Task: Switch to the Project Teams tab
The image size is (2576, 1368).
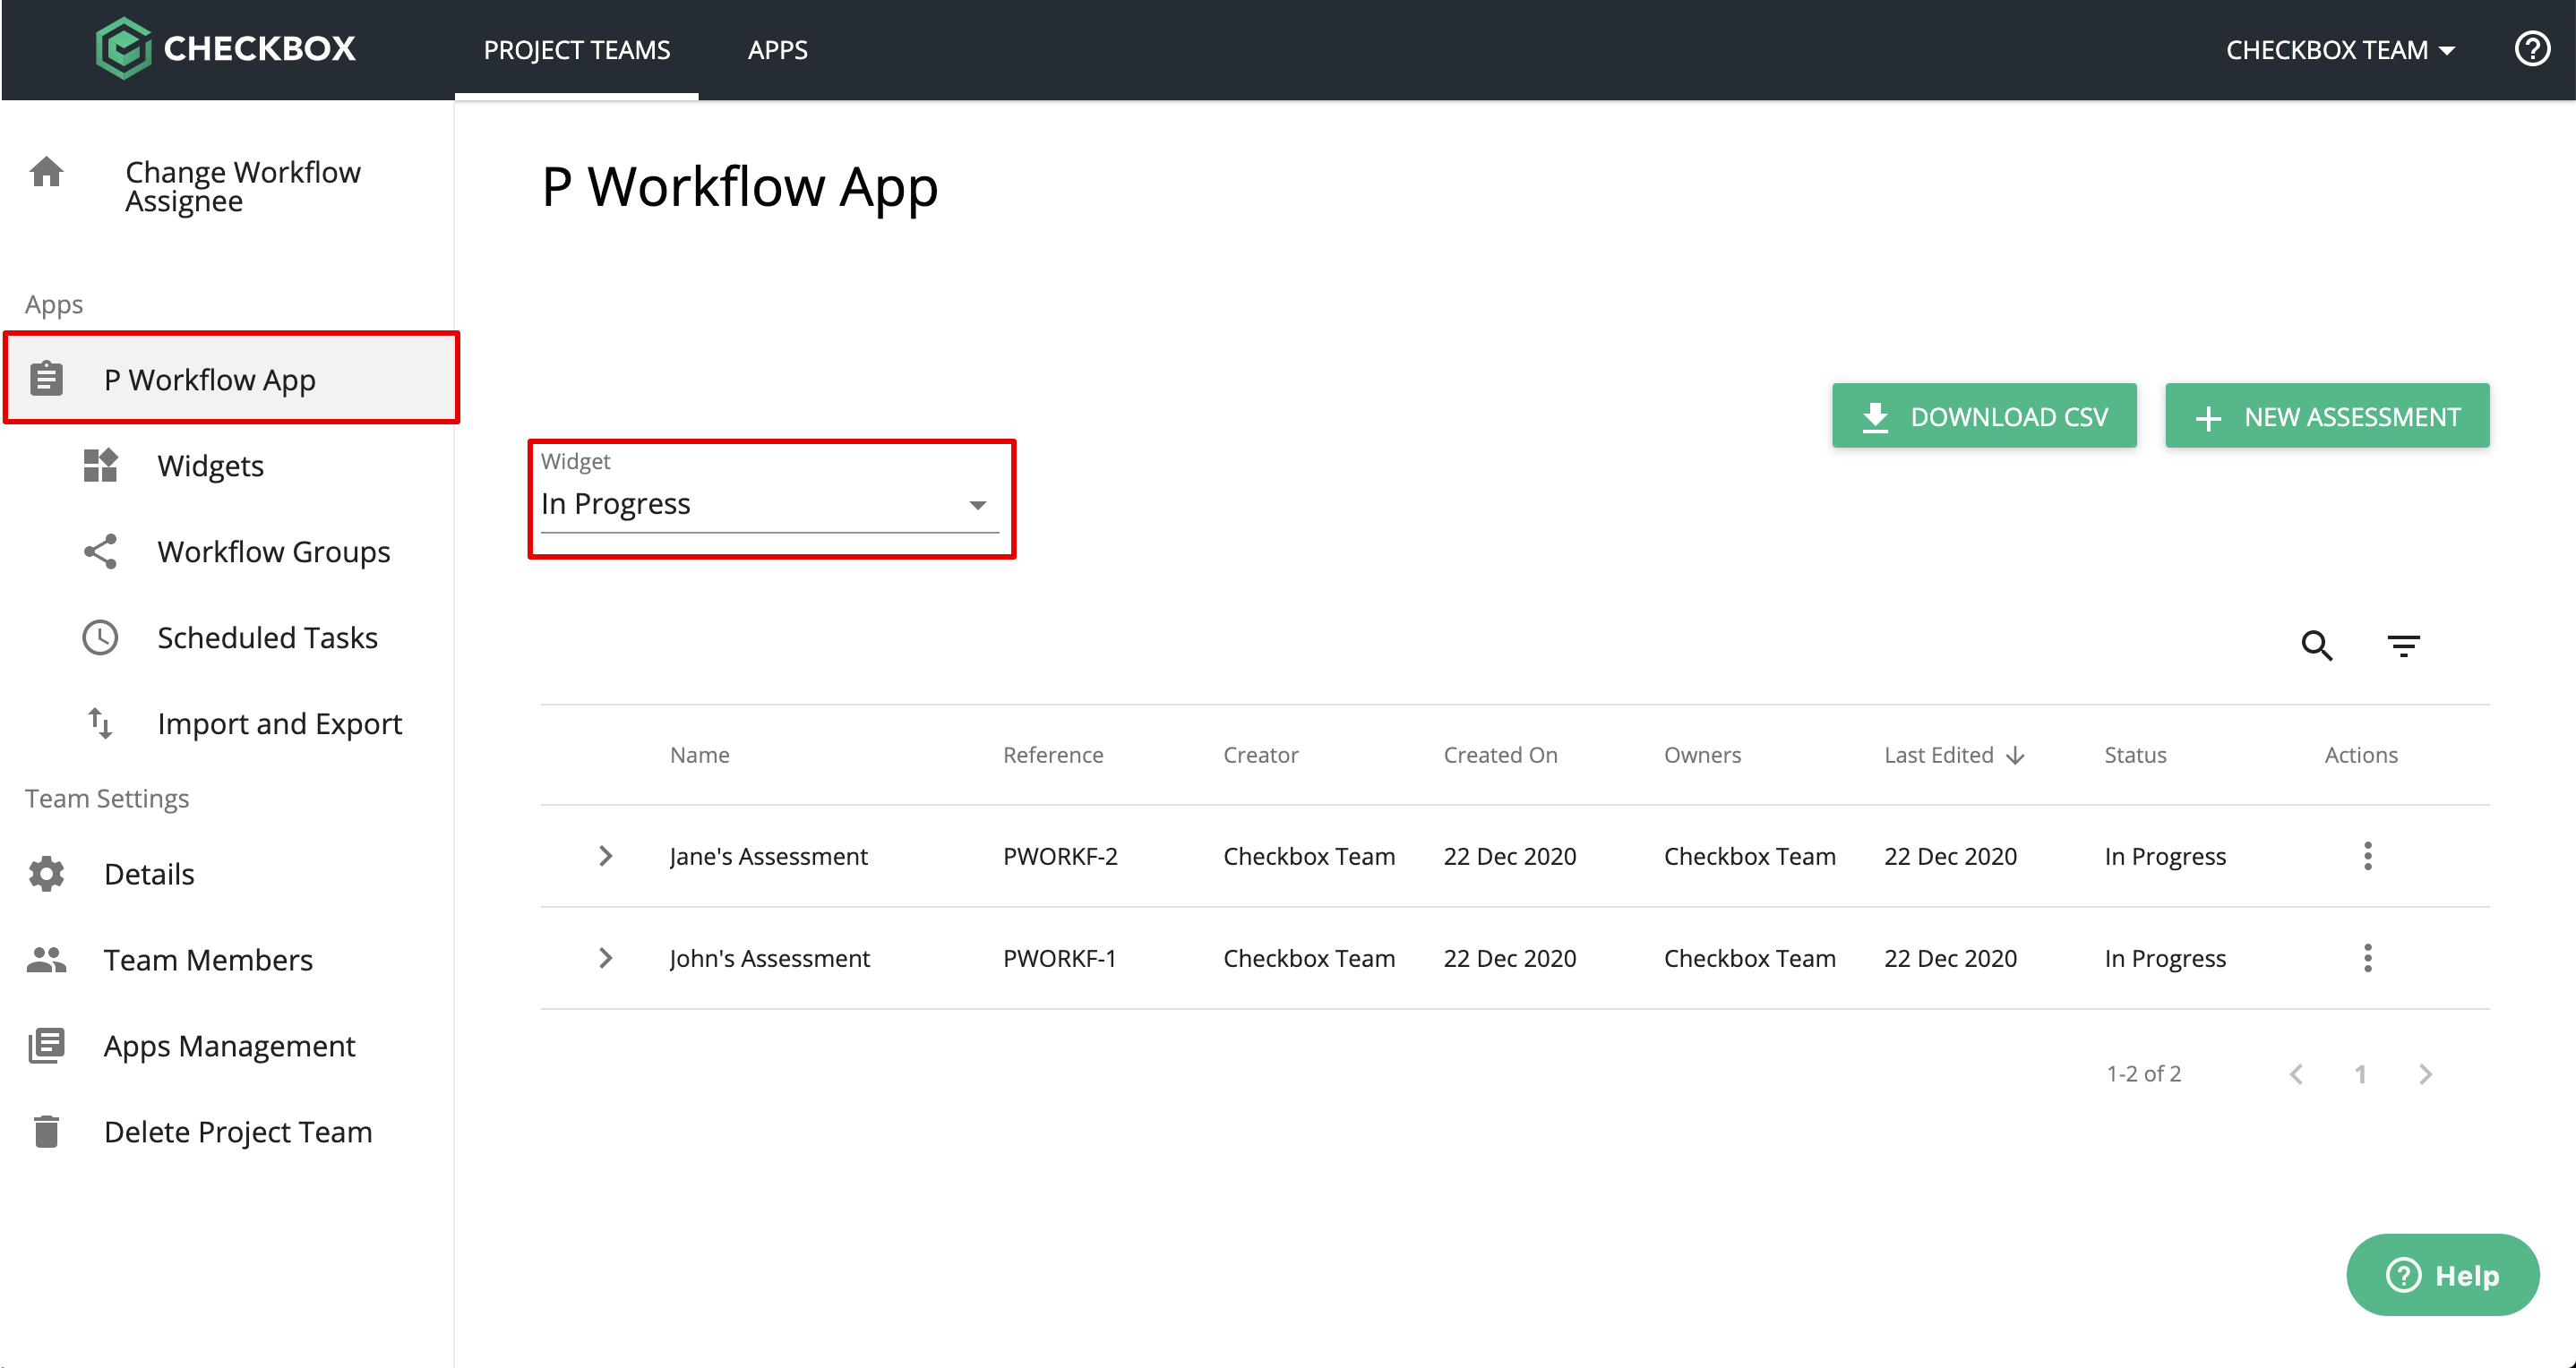Action: click(577, 50)
